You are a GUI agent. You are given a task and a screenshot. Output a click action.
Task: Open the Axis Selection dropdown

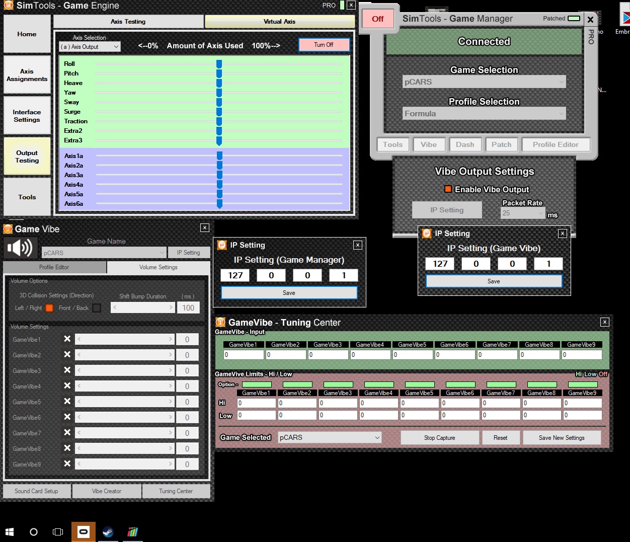90,47
